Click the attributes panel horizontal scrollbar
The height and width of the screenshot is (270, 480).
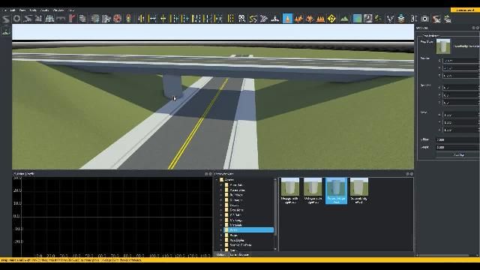444,255
